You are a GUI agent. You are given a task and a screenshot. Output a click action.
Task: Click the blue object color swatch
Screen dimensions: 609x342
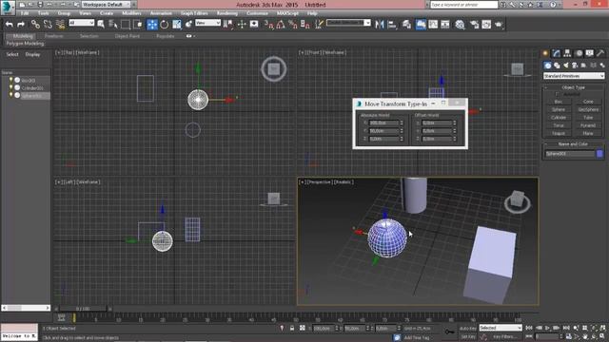coord(599,154)
